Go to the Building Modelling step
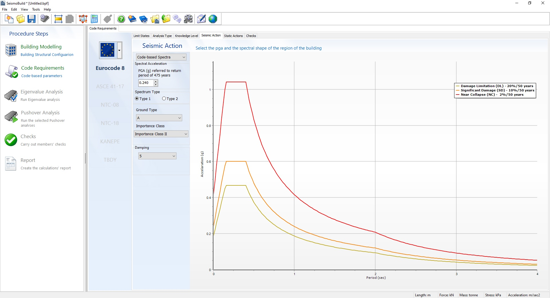This screenshot has height=298, width=550. [41, 47]
